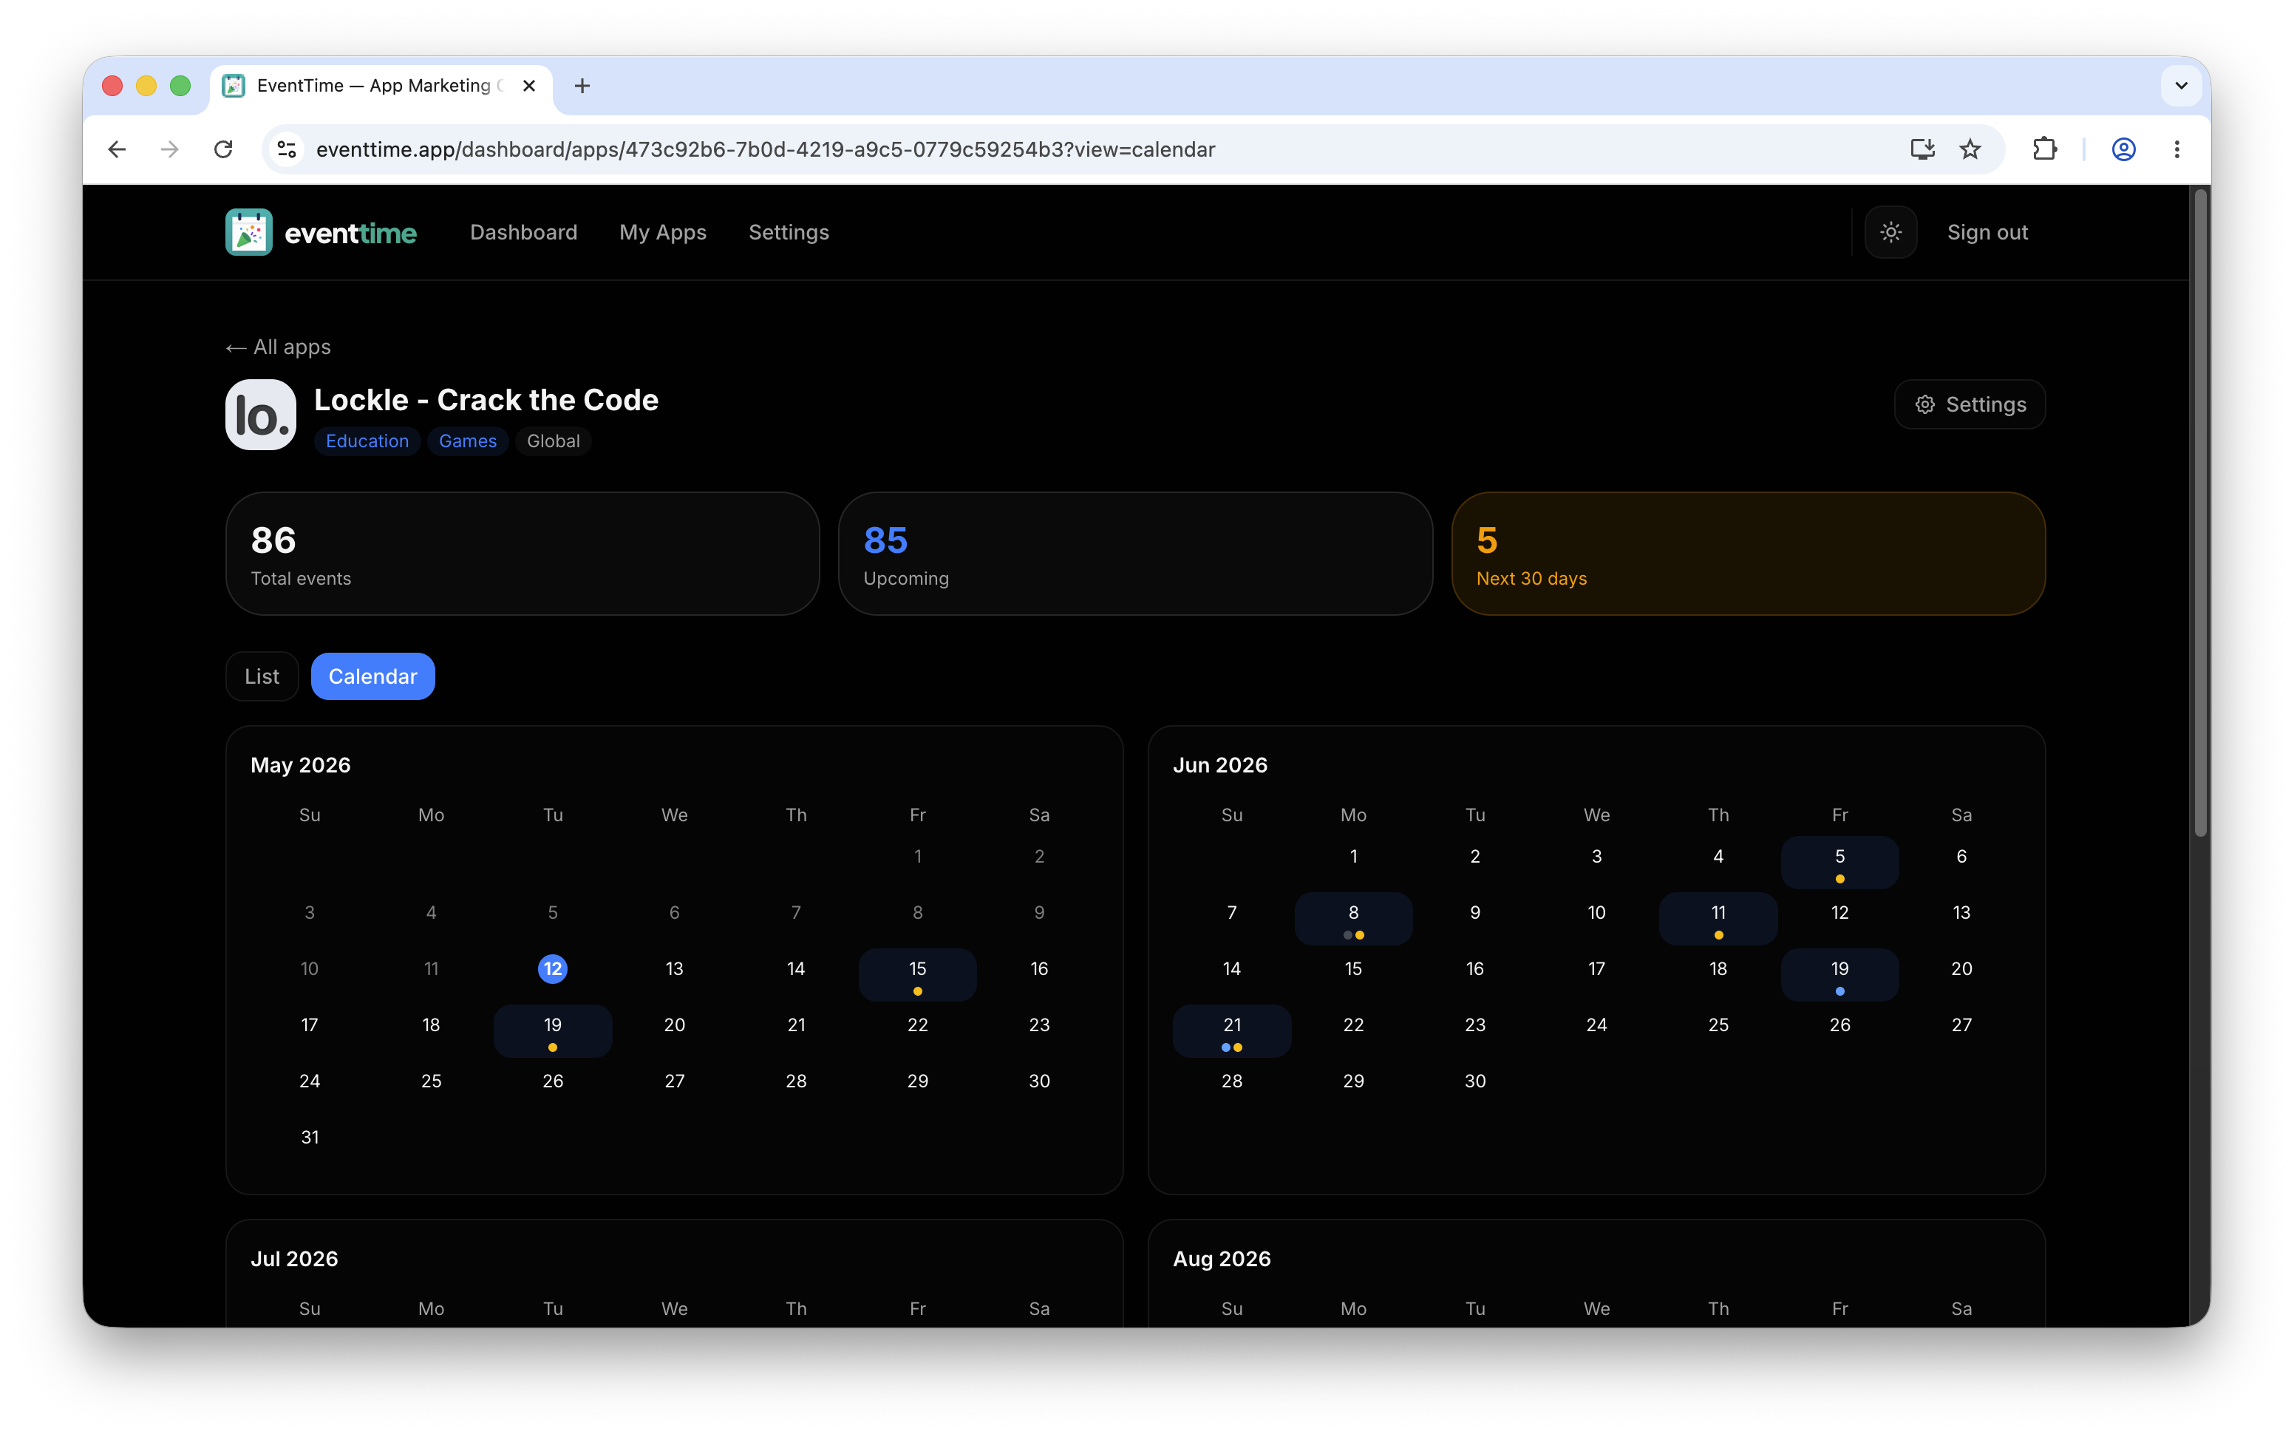Click May 26 in the calendar
Viewport: 2294px width, 1437px height.
point(553,1081)
